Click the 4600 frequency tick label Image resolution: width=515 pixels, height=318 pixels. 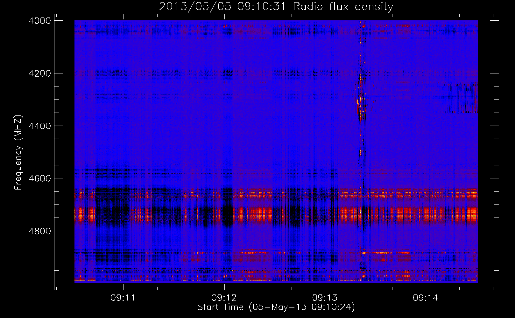pyautogui.click(x=40, y=178)
